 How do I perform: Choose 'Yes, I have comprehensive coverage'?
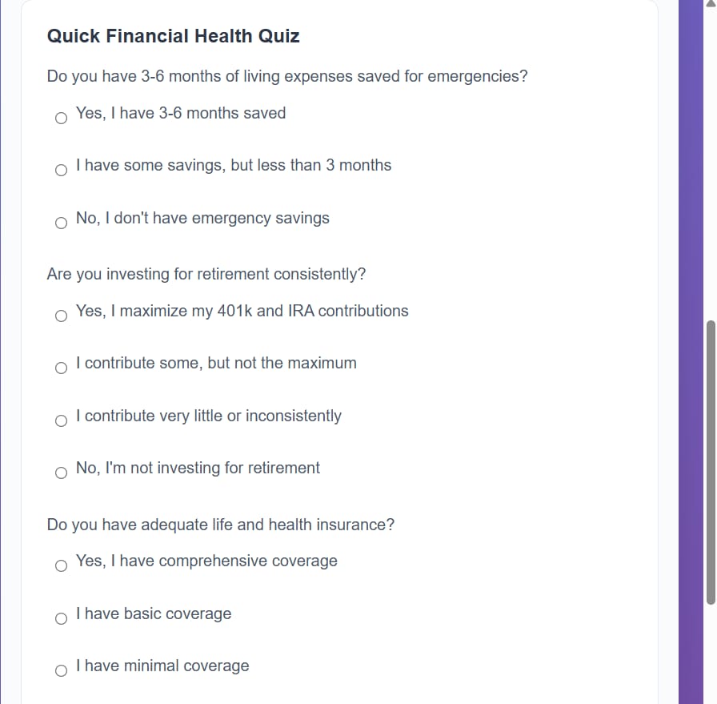(61, 565)
